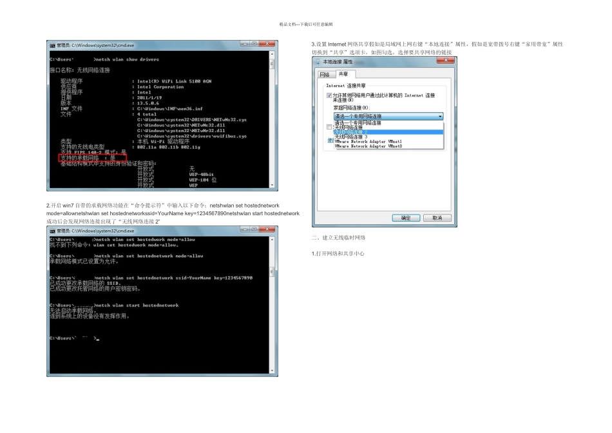Choose highlighted 无线网络连接 2 option
The width and height of the screenshot is (612, 433).
point(388,132)
